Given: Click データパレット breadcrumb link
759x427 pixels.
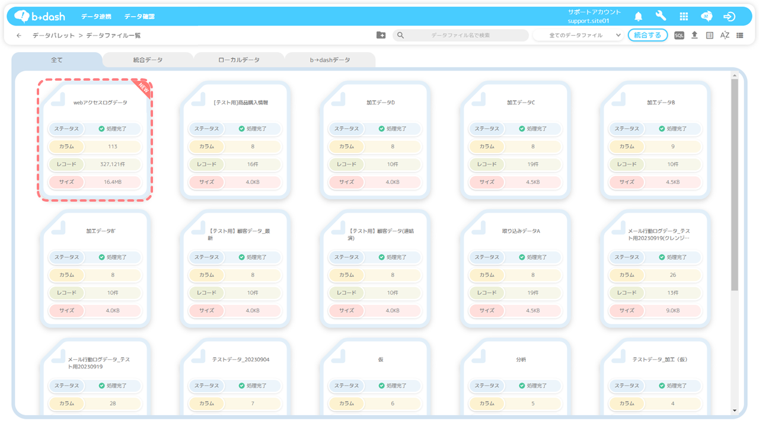Looking at the screenshot, I should pyautogui.click(x=53, y=36).
